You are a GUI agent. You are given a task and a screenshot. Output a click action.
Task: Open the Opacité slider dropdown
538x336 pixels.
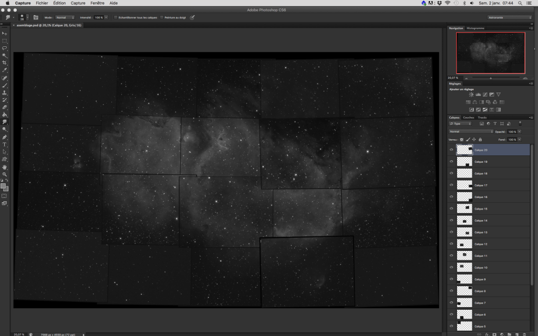520,132
